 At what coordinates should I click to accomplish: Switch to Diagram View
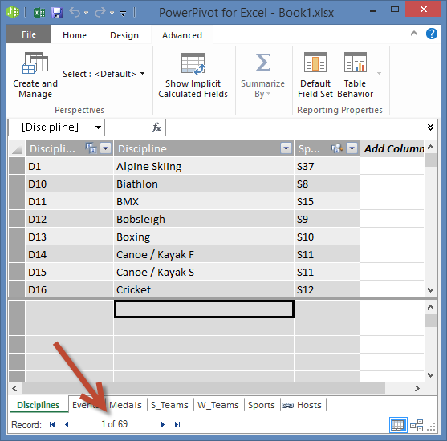click(417, 425)
